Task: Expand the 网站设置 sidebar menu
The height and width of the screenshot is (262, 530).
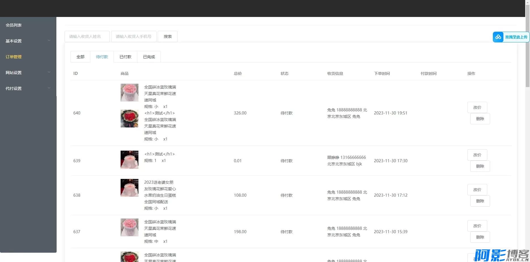Action: click(x=28, y=73)
